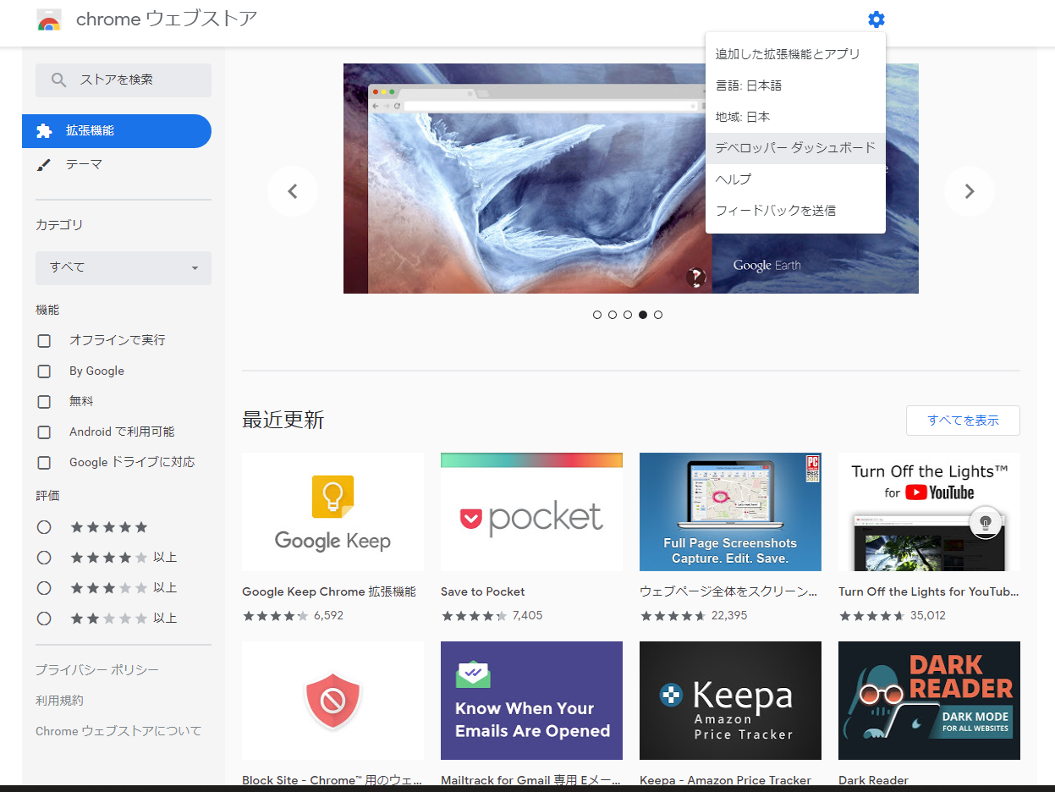
Task: Select first carousel indicator dot
Action: tap(597, 315)
